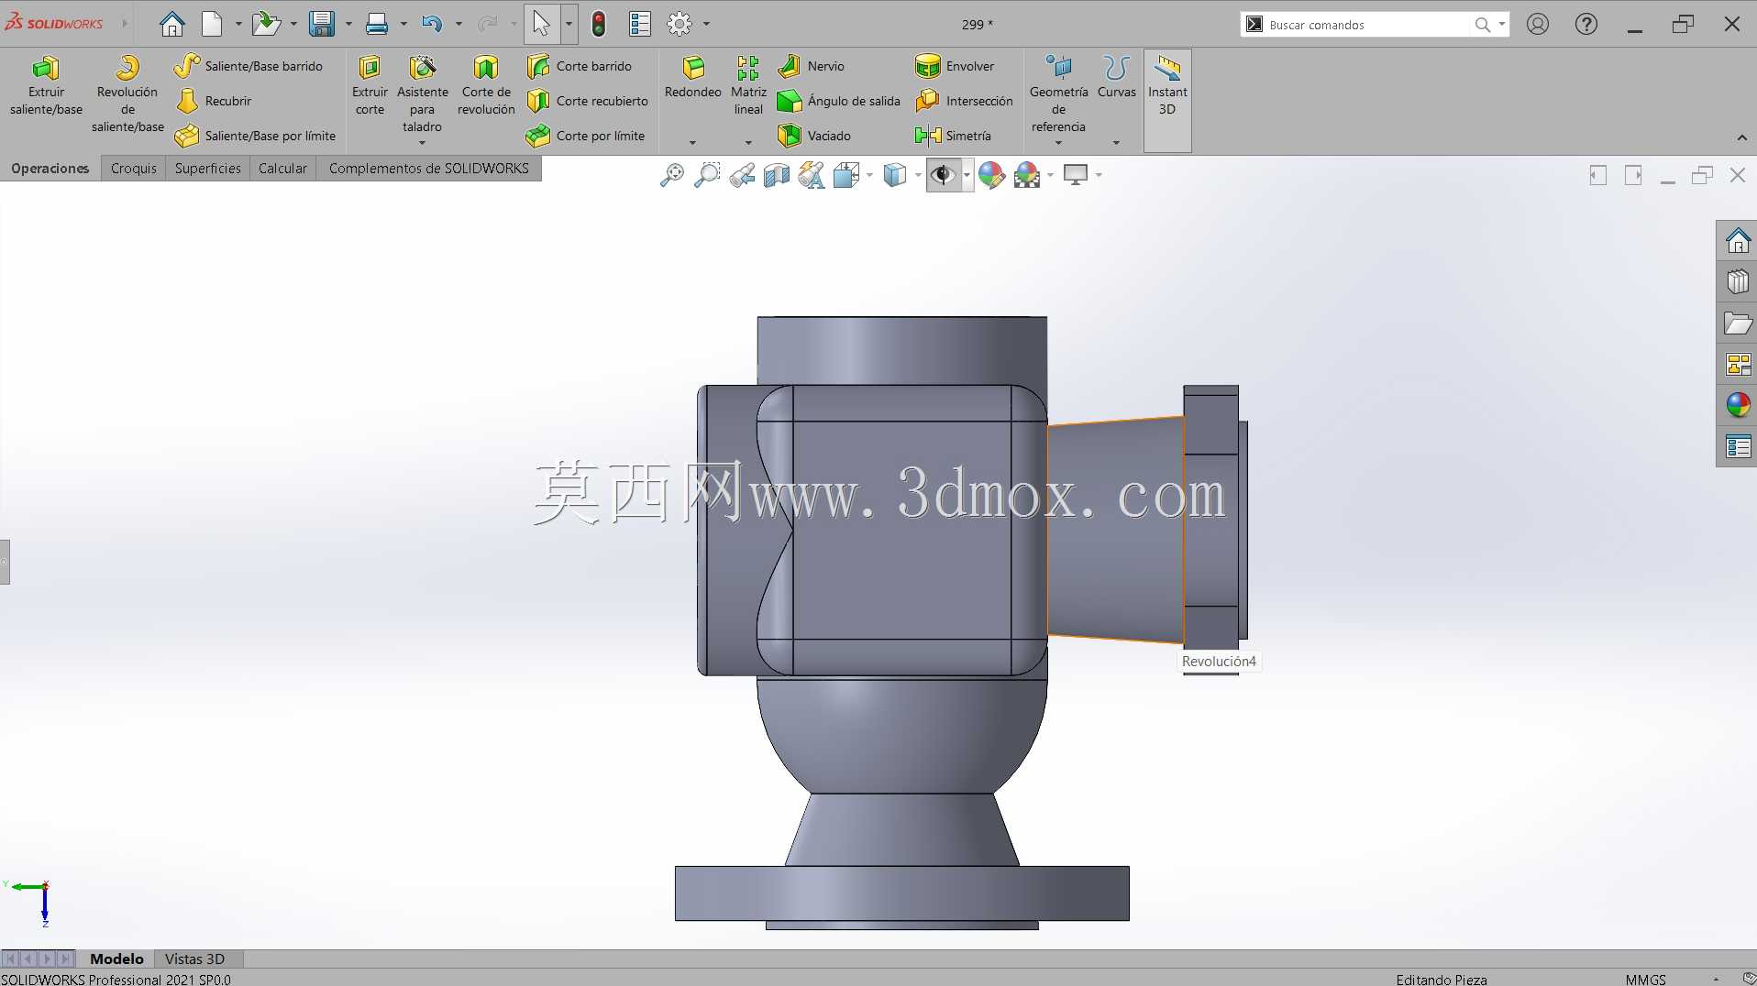This screenshot has width=1757, height=986.
Task: Undo the last action
Action: click(432, 24)
